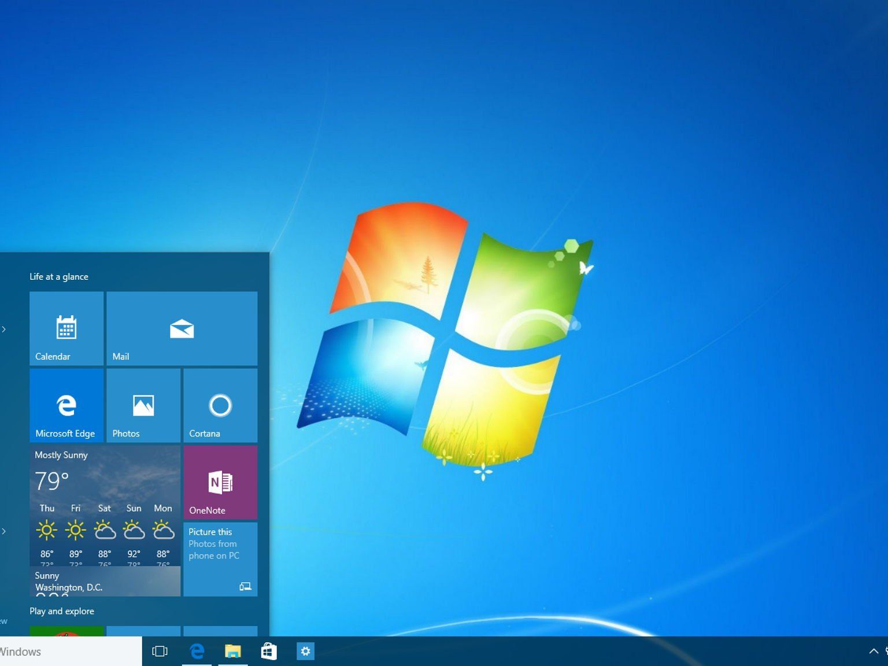Open Settings from the taskbar gear icon
The width and height of the screenshot is (888, 666).
[x=305, y=651]
